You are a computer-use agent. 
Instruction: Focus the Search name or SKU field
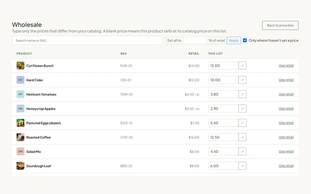click(87, 40)
